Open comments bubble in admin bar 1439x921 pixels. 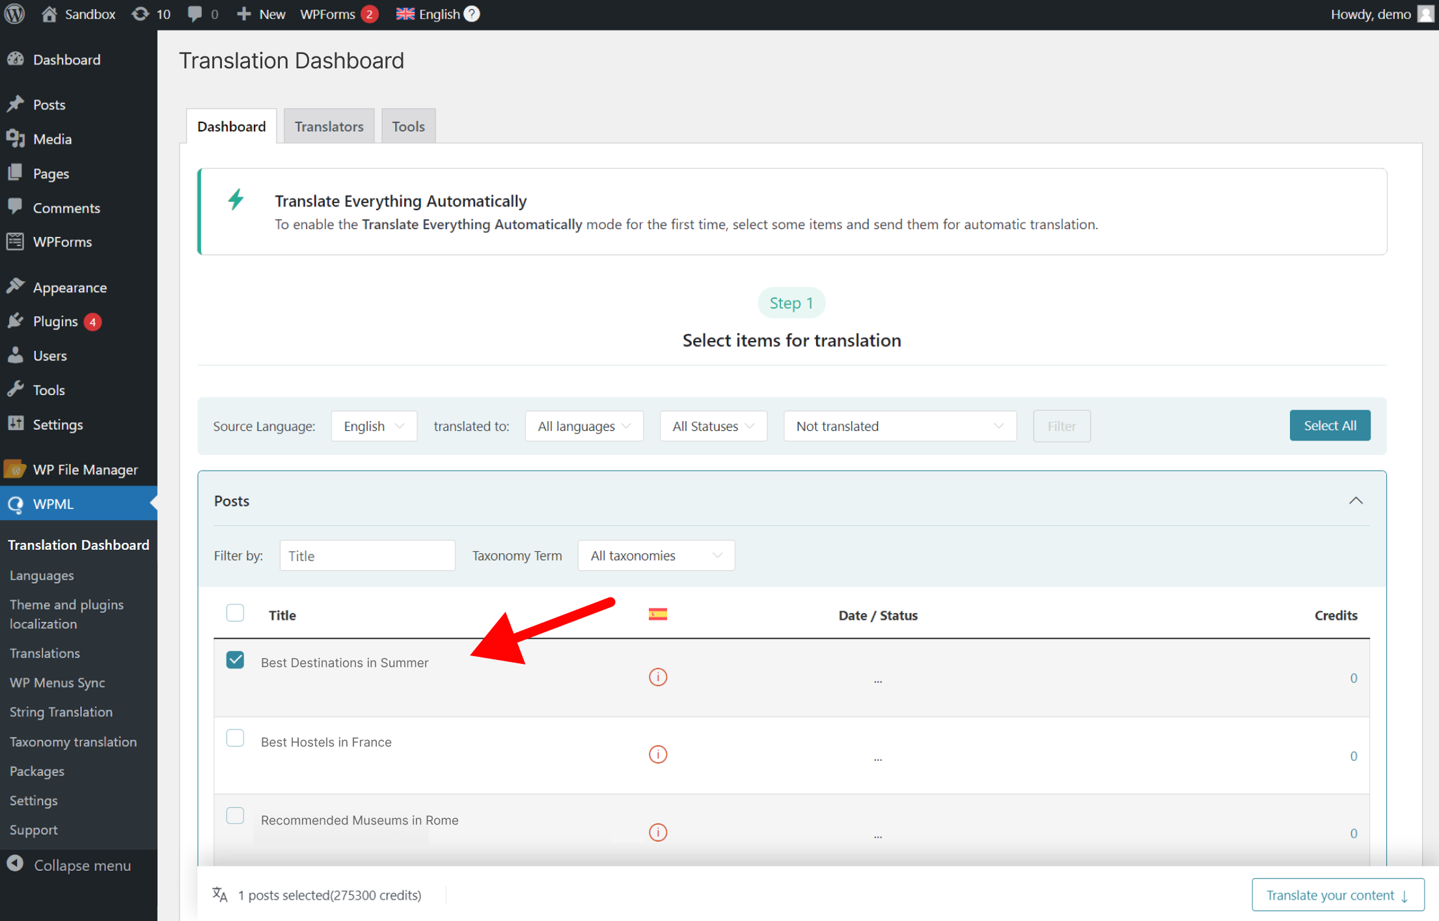pos(202,14)
